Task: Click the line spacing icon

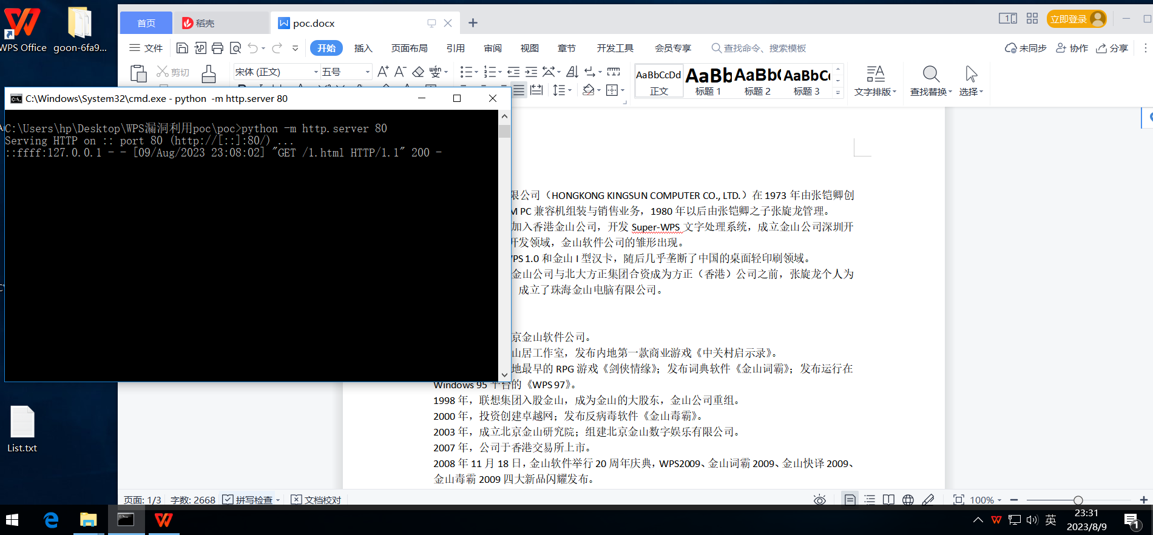Action: coord(558,90)
